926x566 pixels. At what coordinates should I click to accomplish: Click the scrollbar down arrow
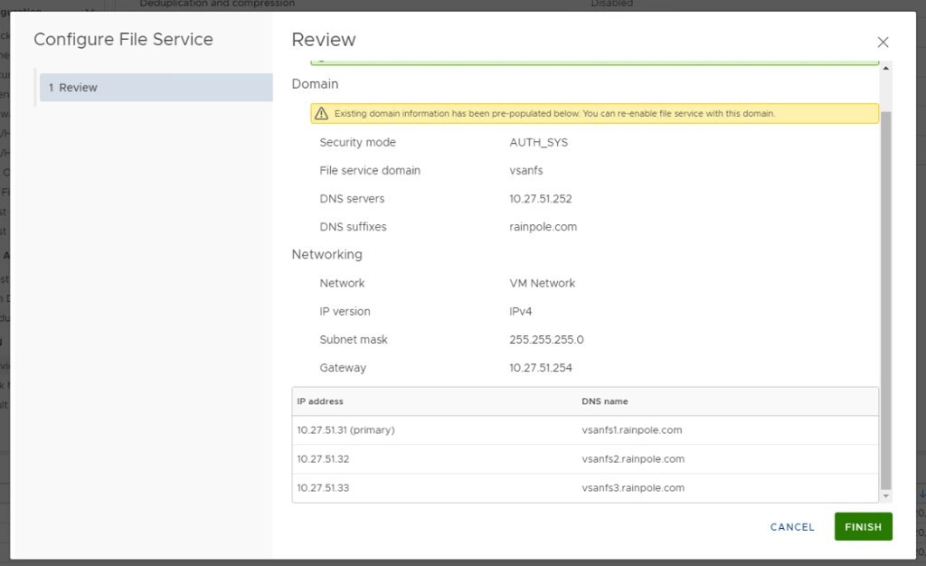(886, 495)
